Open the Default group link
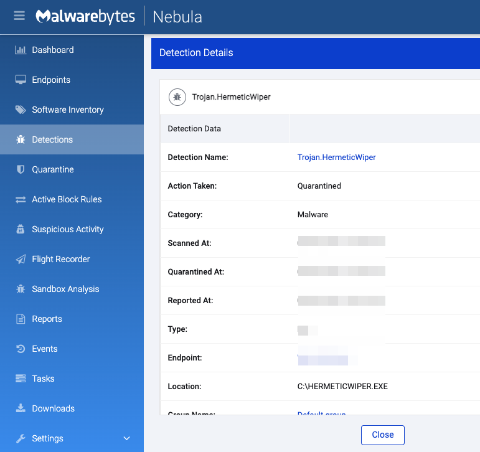 point(321,413)
